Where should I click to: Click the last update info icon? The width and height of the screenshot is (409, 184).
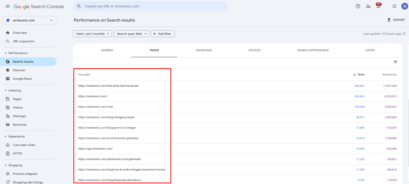(404, 34)
